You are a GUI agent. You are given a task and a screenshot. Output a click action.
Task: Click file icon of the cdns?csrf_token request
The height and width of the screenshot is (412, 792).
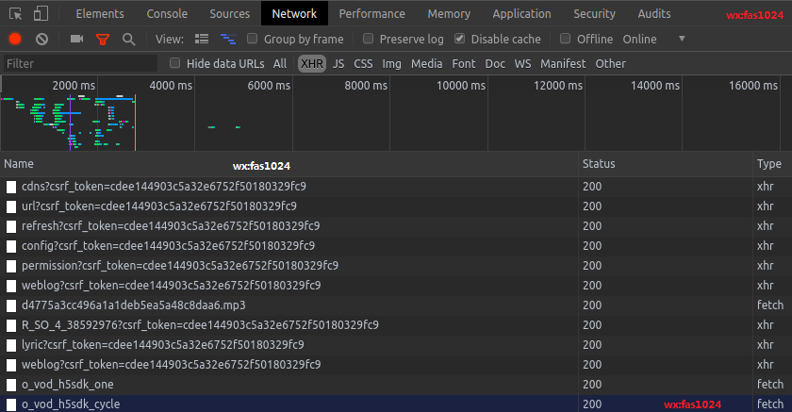pos(11,187)
